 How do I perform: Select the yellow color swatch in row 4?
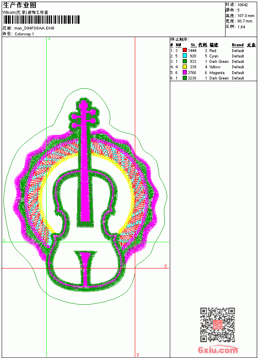tap(185, 67)
